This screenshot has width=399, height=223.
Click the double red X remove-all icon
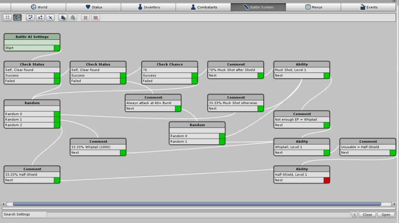pyautogui.click(x=95, y=18)
